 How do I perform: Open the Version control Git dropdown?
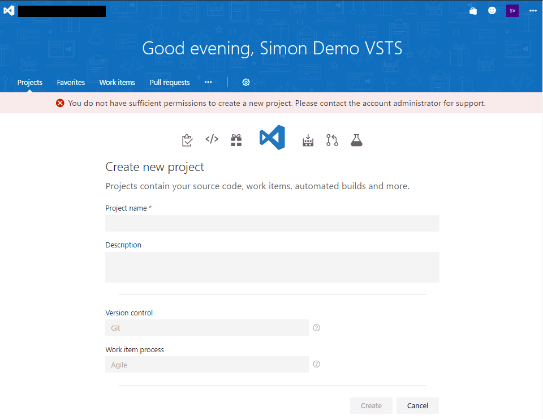[x=207, y=327]
